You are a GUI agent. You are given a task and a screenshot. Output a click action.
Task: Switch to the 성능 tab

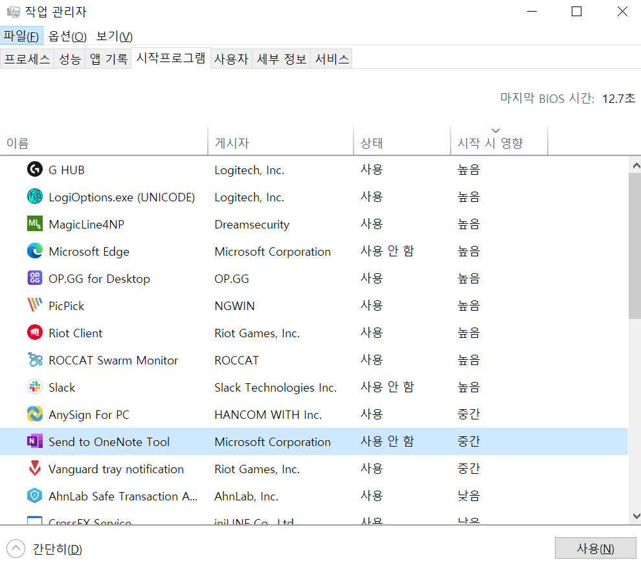click(69, 59)
